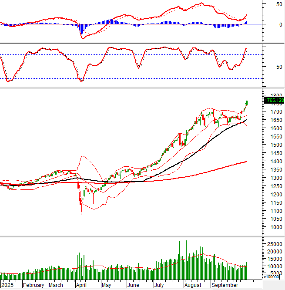Click the September label on the time axis
This screenshot has height=290, width=285.
click(x=224, y=285)
